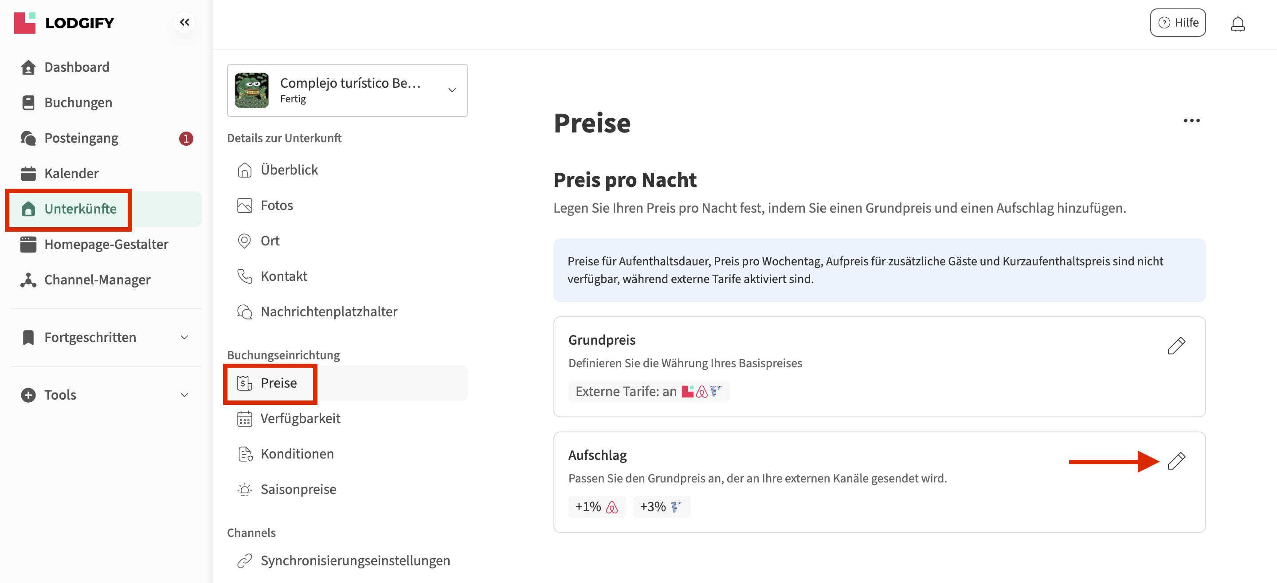Edit the Grundpreis with pencil icon
The width and height of the screenshot is (1277, 583).
point(1176,346)
